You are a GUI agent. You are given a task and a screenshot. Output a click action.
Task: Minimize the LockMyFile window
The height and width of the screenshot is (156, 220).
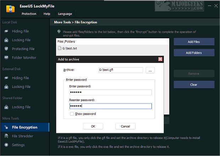pos(209,6)
